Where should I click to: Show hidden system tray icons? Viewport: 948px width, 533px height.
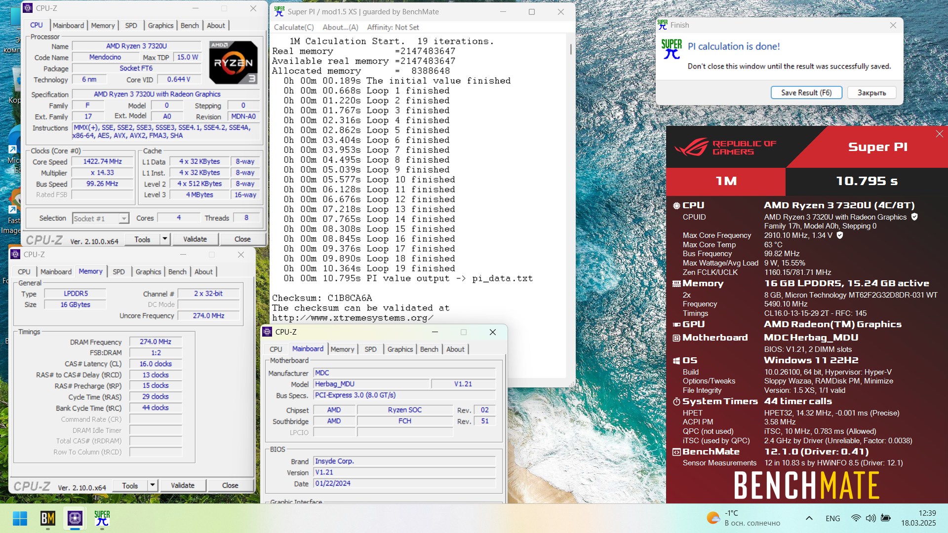coord(809,518)
